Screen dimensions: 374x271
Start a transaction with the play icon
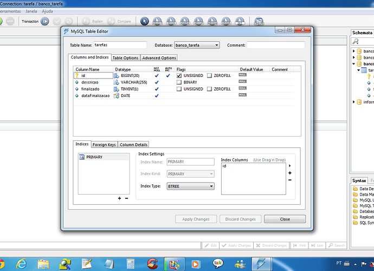[x=44, y=21]
